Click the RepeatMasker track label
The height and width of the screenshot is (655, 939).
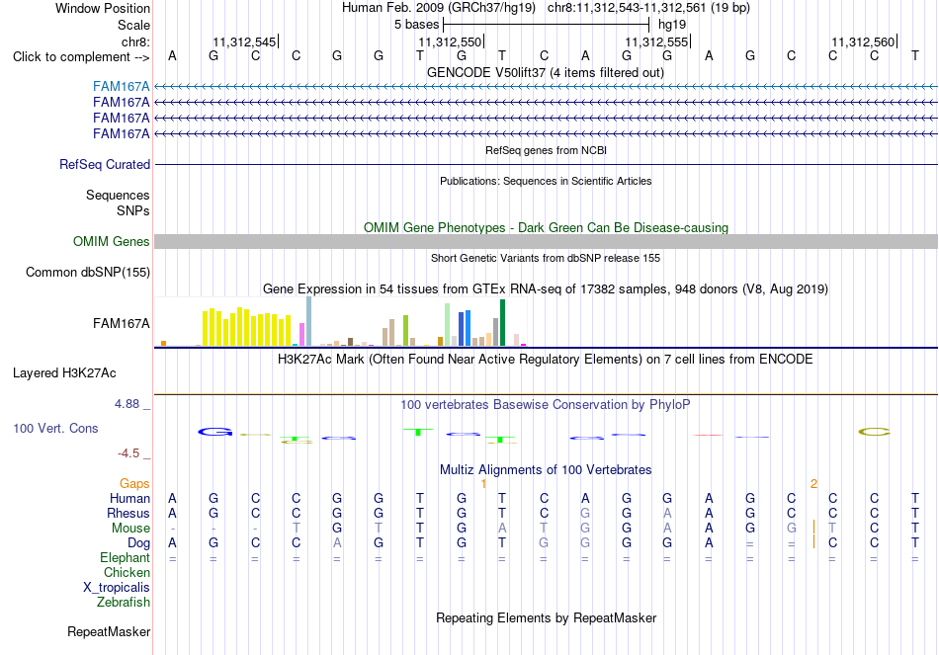point(109,632)
